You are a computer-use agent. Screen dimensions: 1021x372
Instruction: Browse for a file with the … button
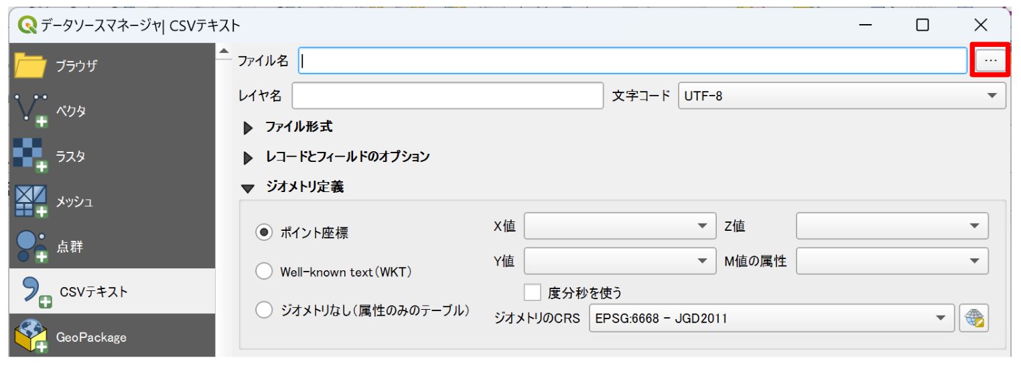[x=991, y=60]
